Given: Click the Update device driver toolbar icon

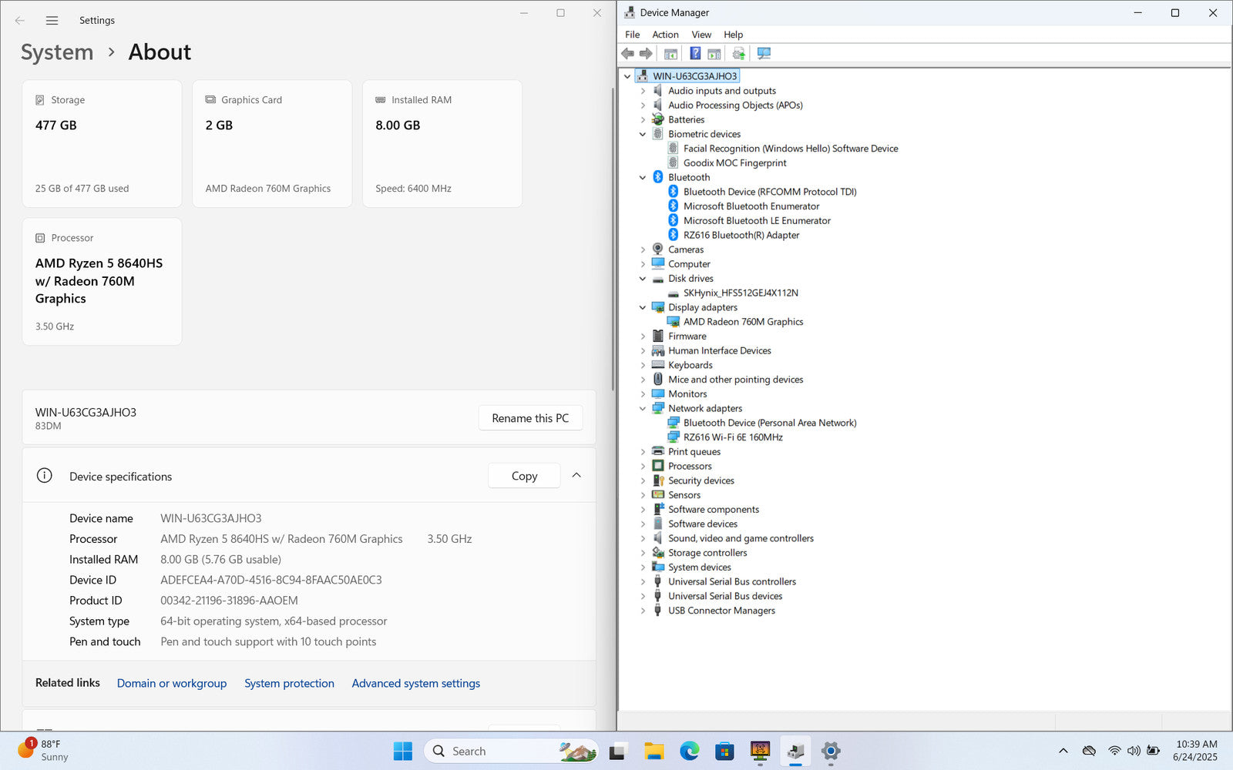Looking at the screenshot, I should click(739, 53).
